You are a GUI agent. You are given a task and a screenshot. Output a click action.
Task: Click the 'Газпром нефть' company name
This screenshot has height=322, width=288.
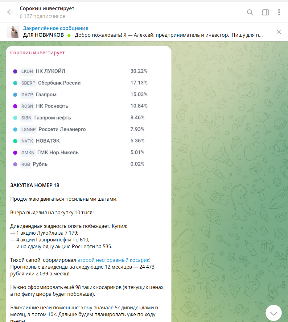(x=52, y=118)
